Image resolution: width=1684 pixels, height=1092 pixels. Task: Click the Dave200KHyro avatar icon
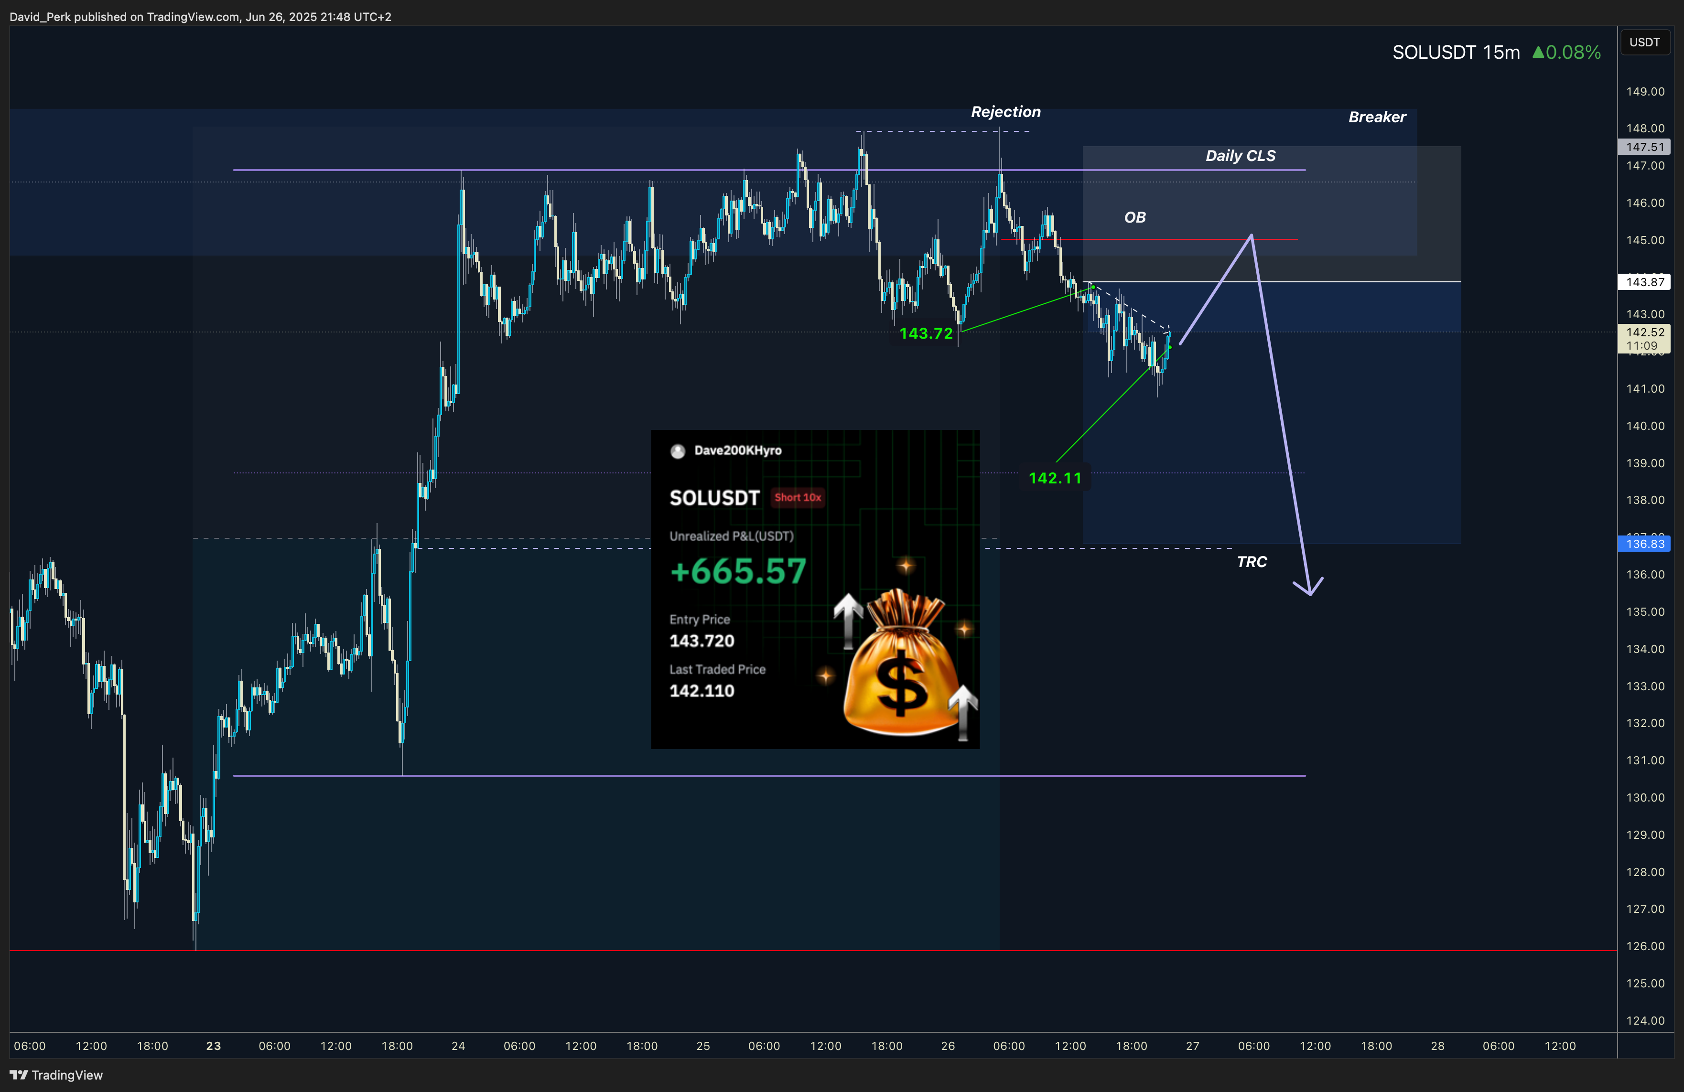(678, 451)
